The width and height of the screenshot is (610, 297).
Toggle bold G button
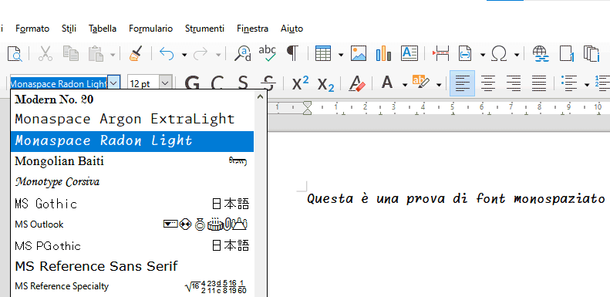coord(192,83)
